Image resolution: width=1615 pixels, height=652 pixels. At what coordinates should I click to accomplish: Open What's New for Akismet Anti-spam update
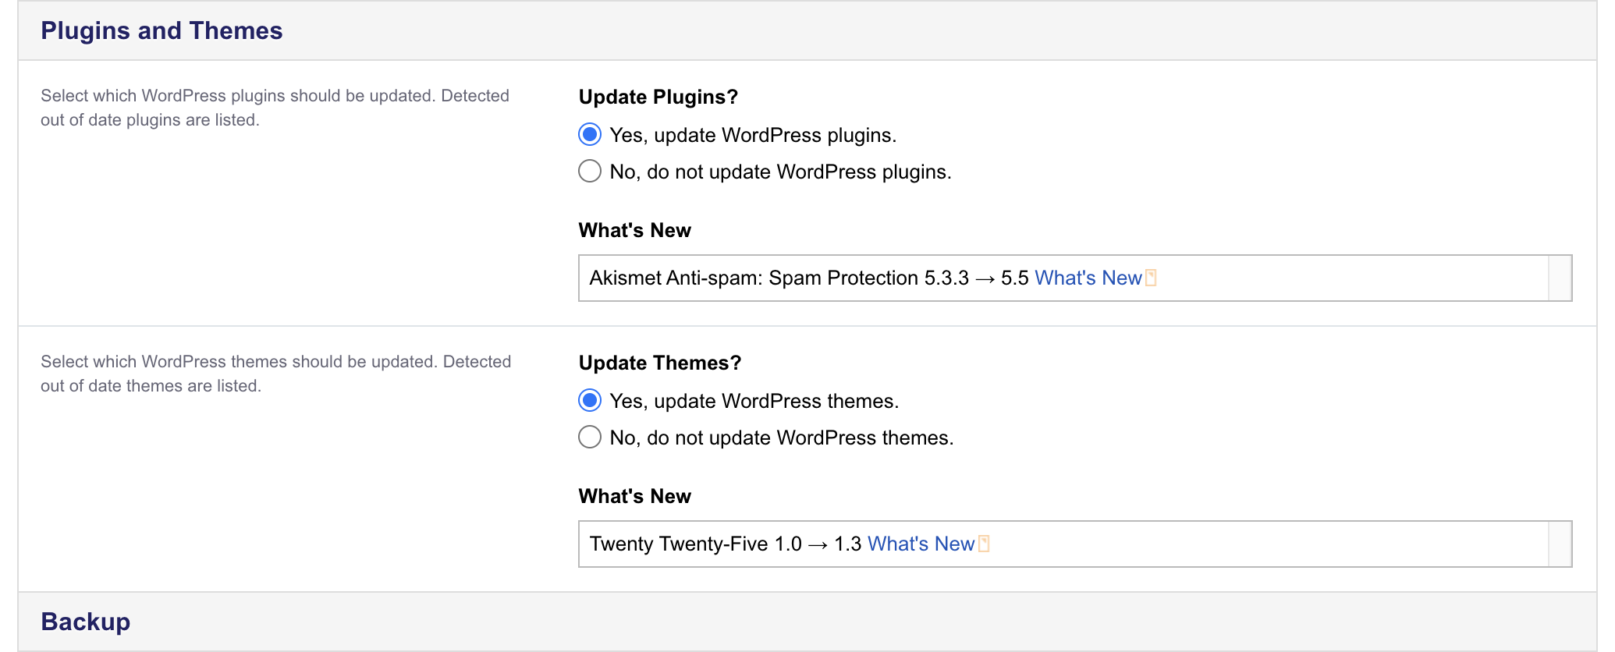click(x=1088, y=278)
